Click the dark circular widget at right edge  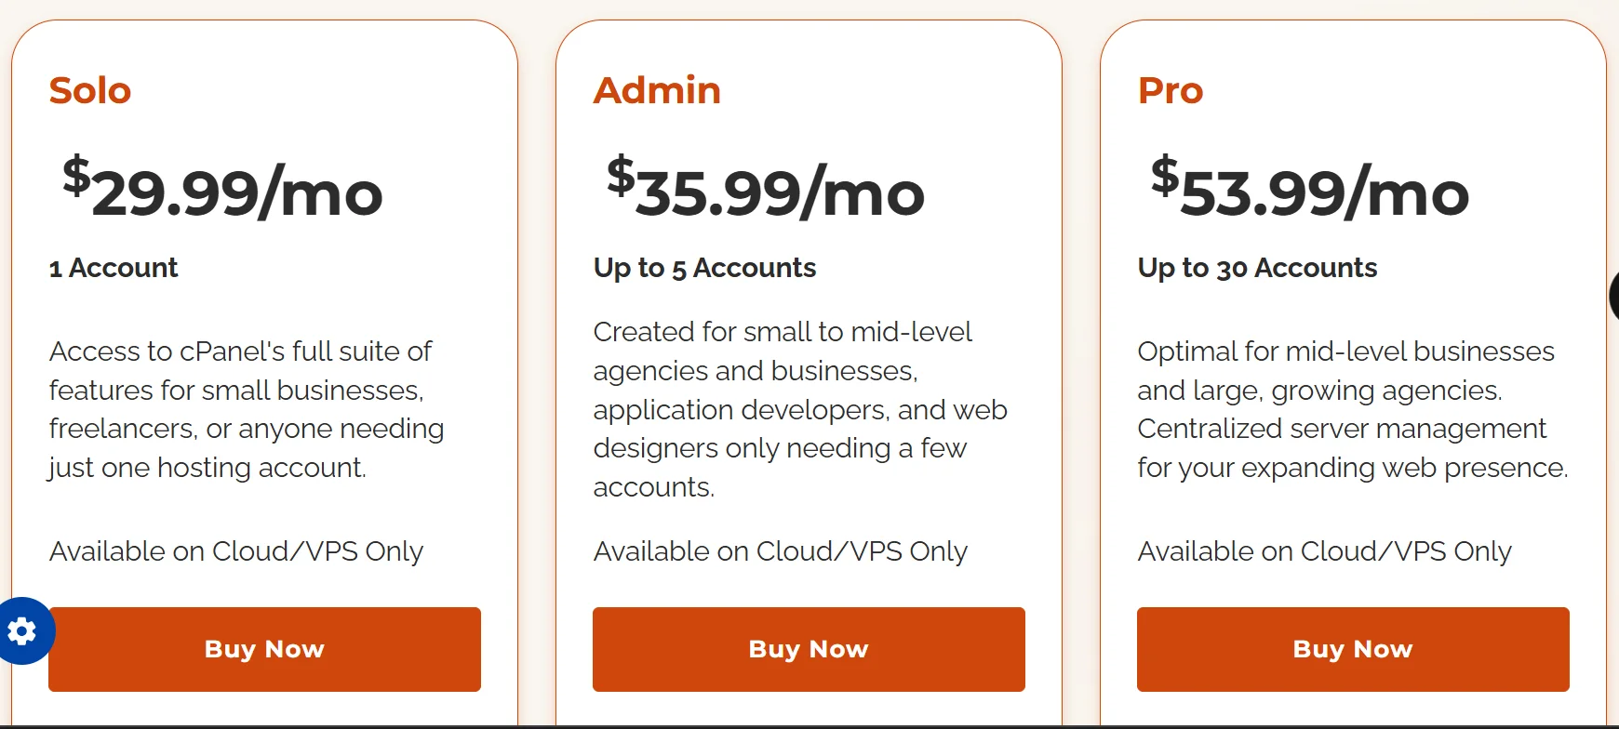pos(1614,297)
